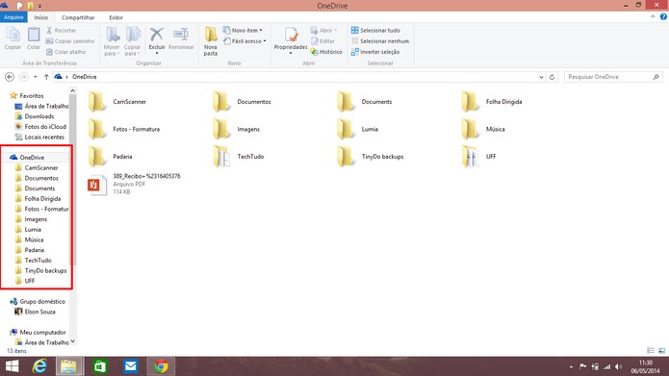Open the Windows Start button
Screen dimensions: 669x376
coord(12,366)
